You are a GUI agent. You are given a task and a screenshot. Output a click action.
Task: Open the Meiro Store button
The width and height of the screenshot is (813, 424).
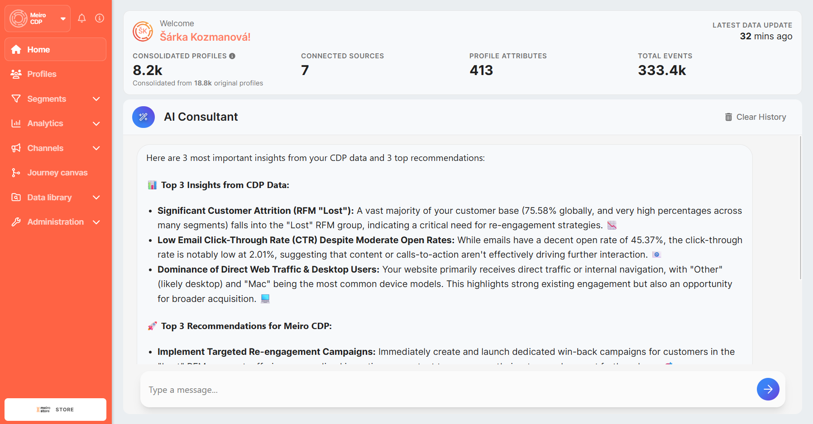[x=55, y=410]
